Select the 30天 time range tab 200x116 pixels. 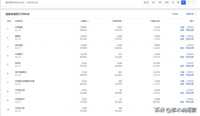click(167, 2)
